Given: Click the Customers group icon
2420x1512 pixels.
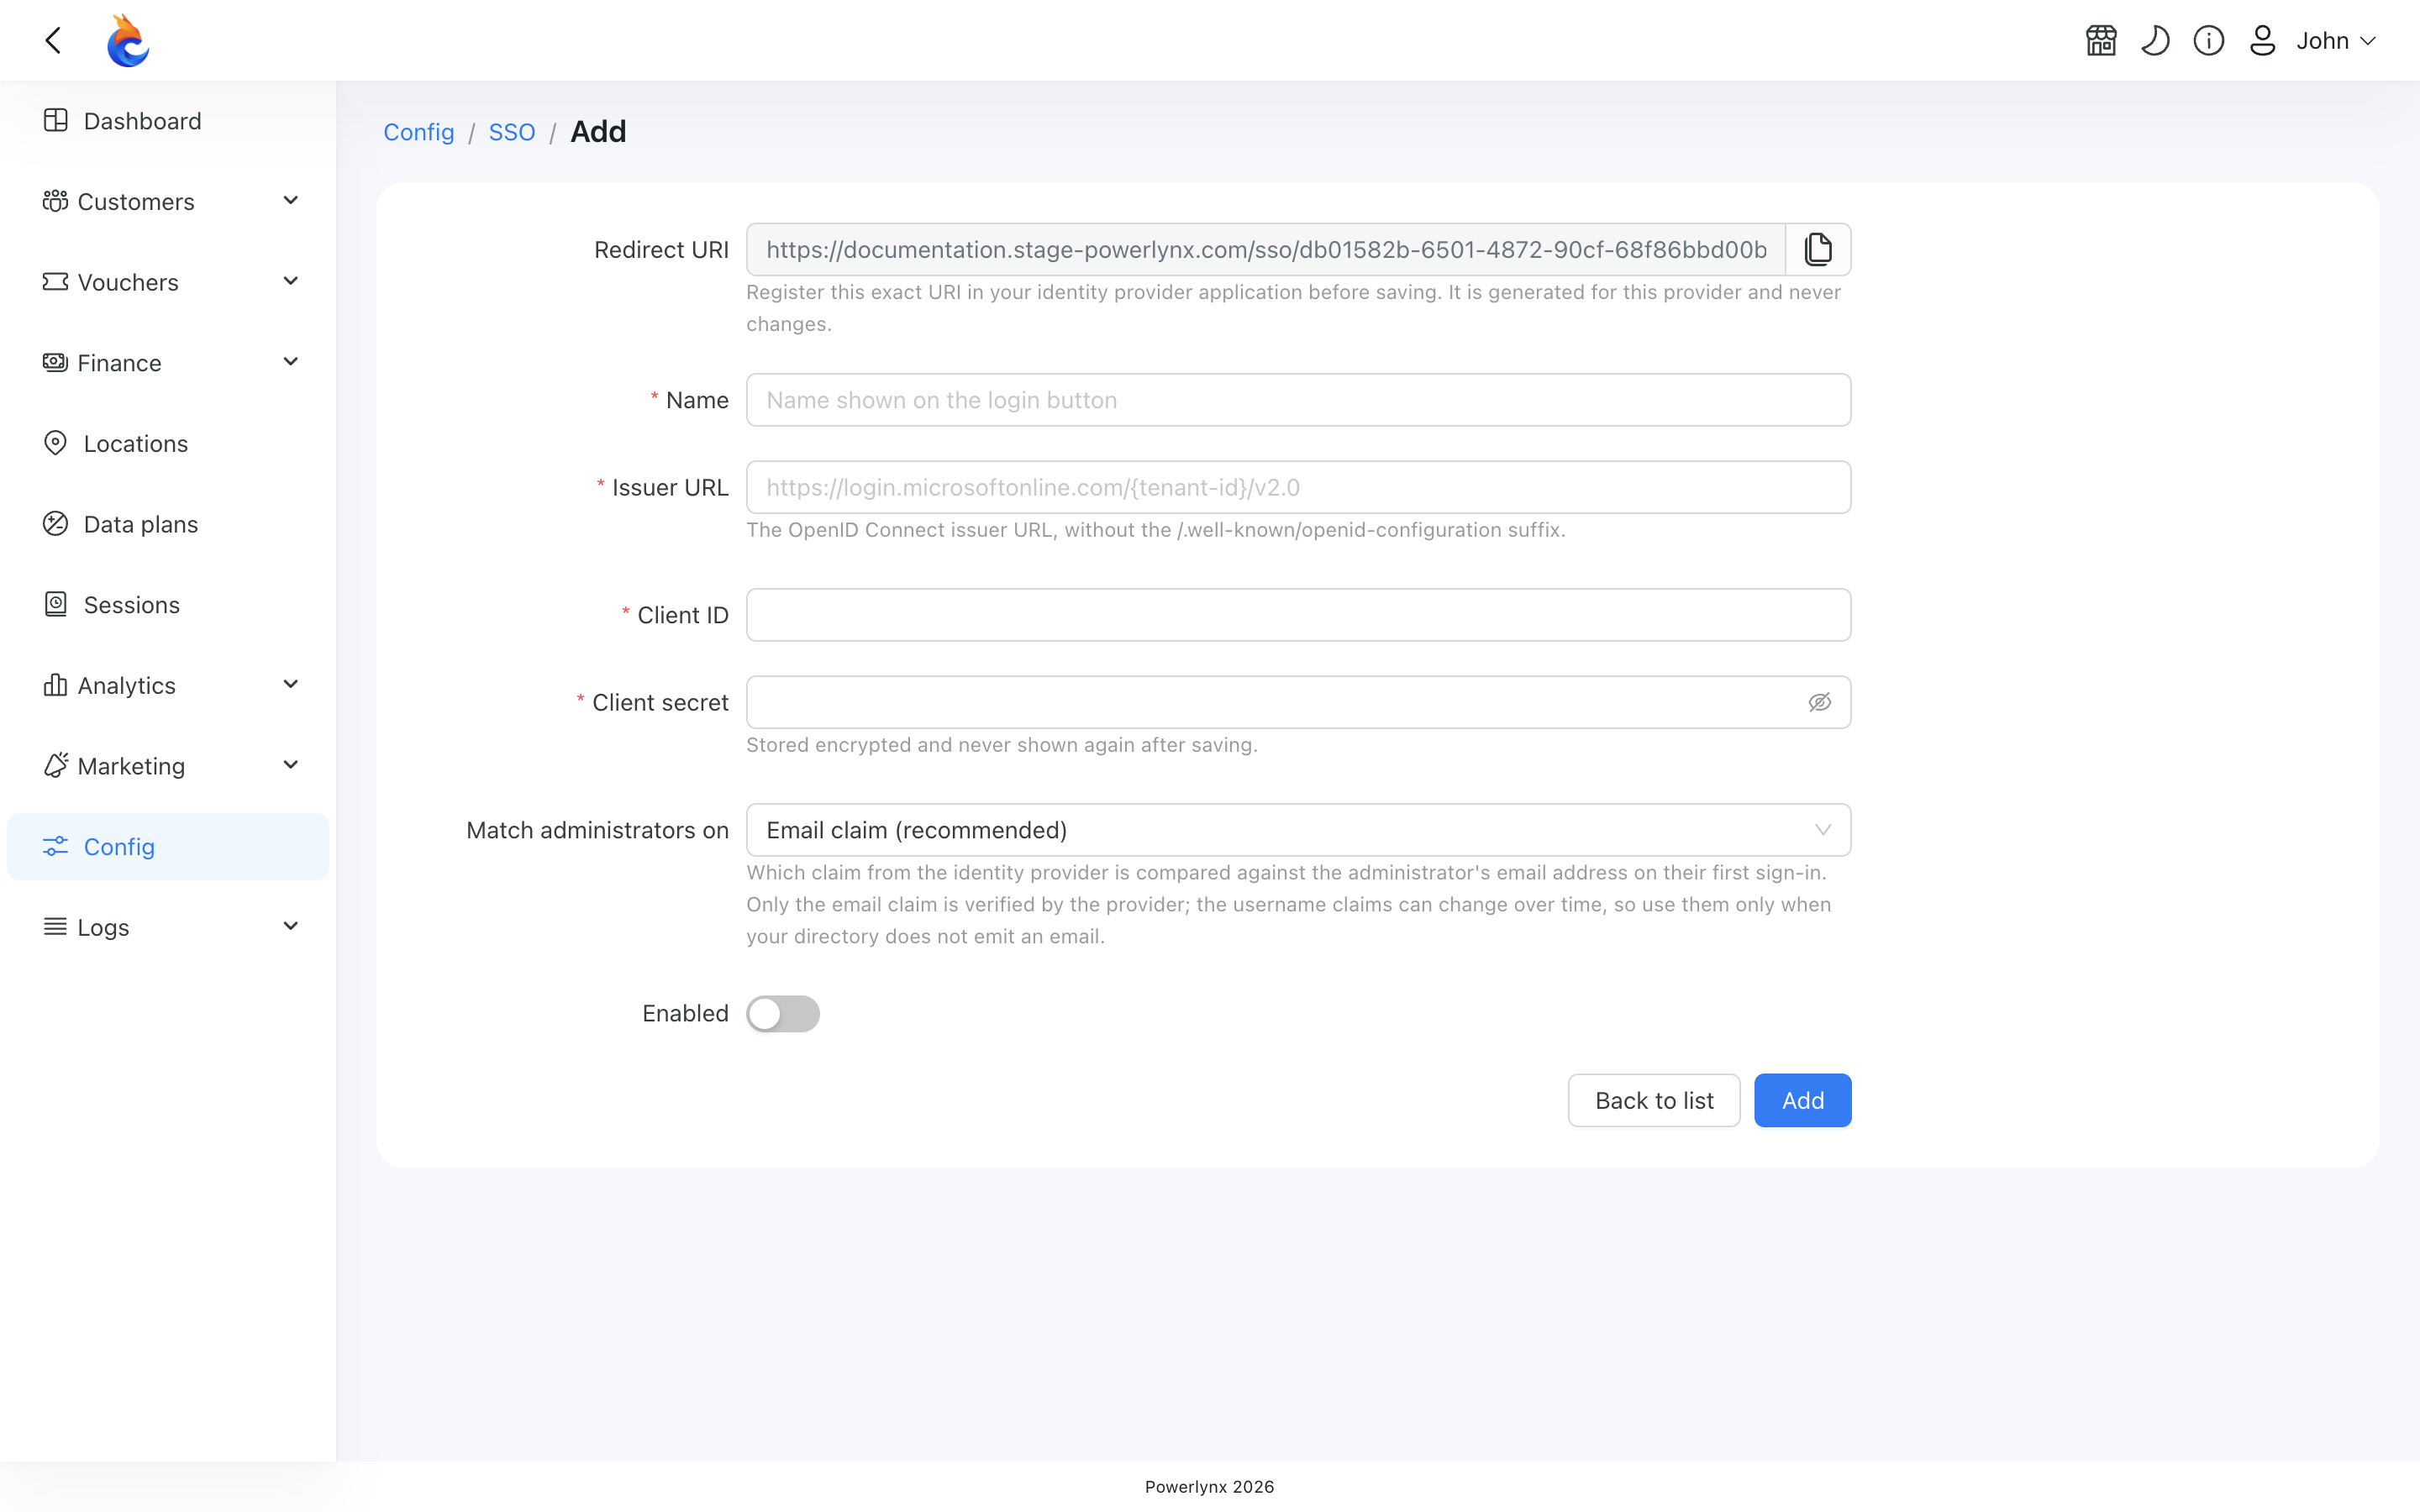Looking at the screenshot, I should [x=56, y=201].
